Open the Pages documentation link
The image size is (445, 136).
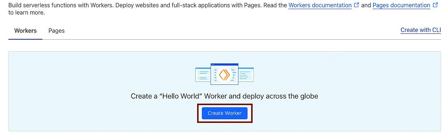(x=401, y=5)
